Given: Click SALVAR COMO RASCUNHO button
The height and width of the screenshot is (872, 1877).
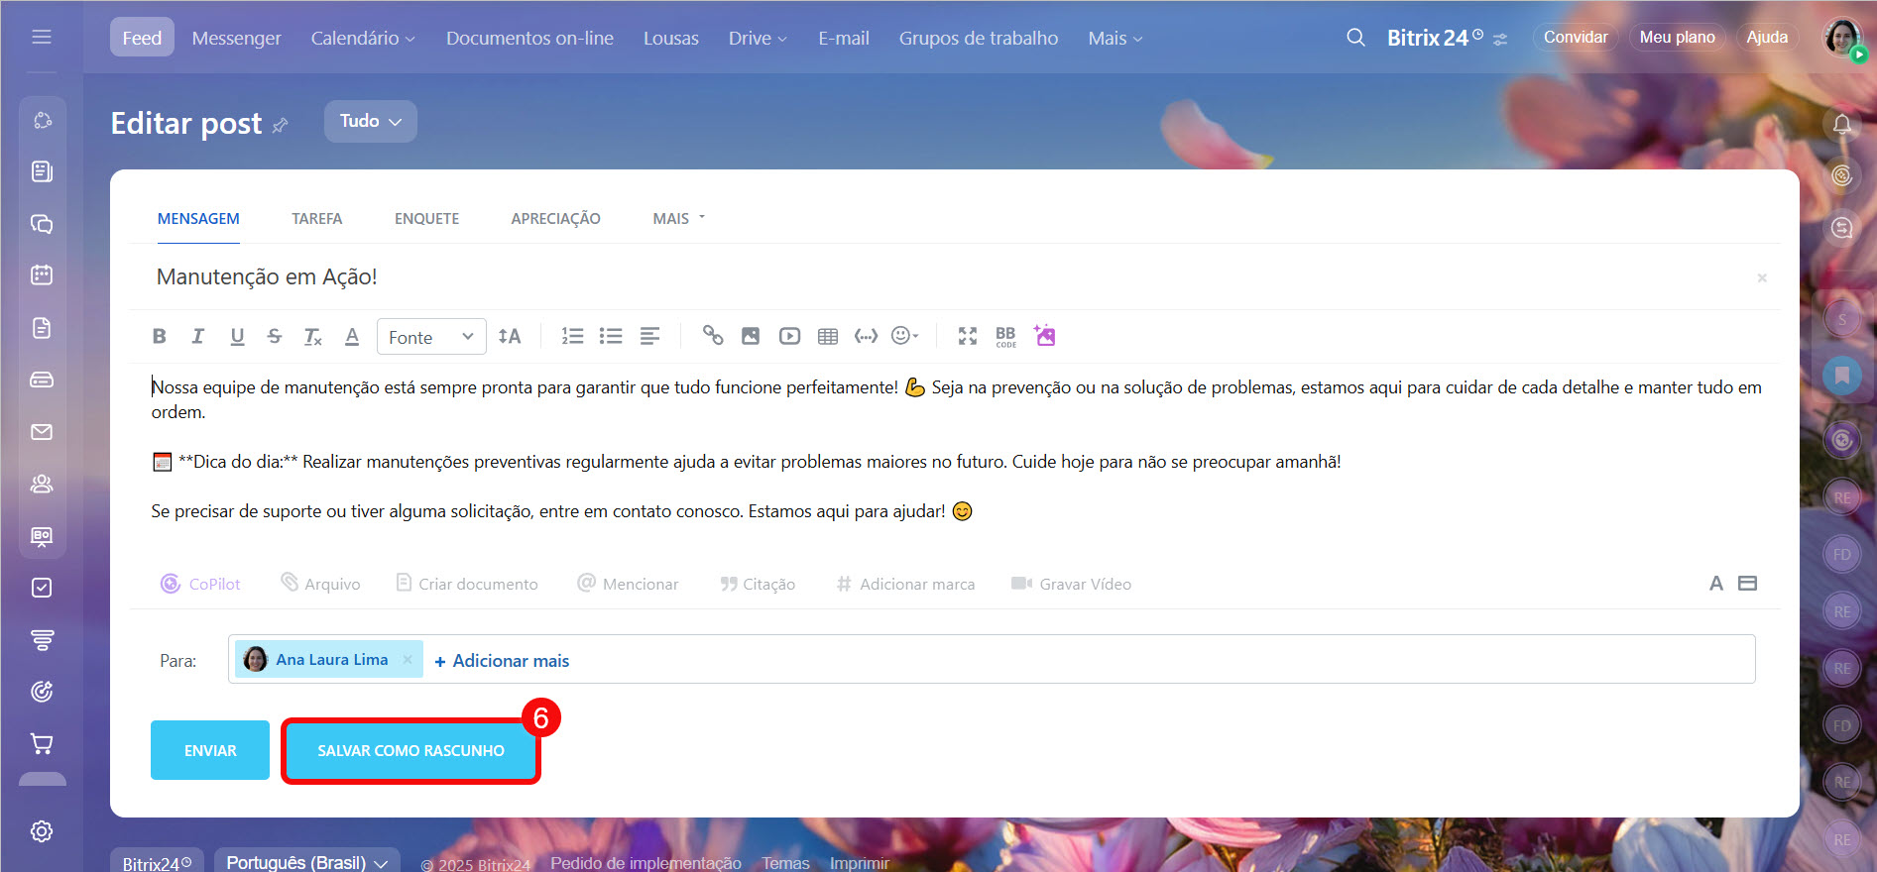Looking at the screenshot, I should coord(411,751).
